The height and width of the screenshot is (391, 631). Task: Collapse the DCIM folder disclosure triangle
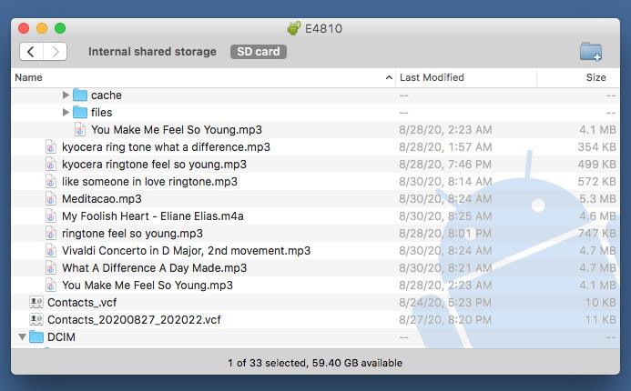click(x=22, y=337)
